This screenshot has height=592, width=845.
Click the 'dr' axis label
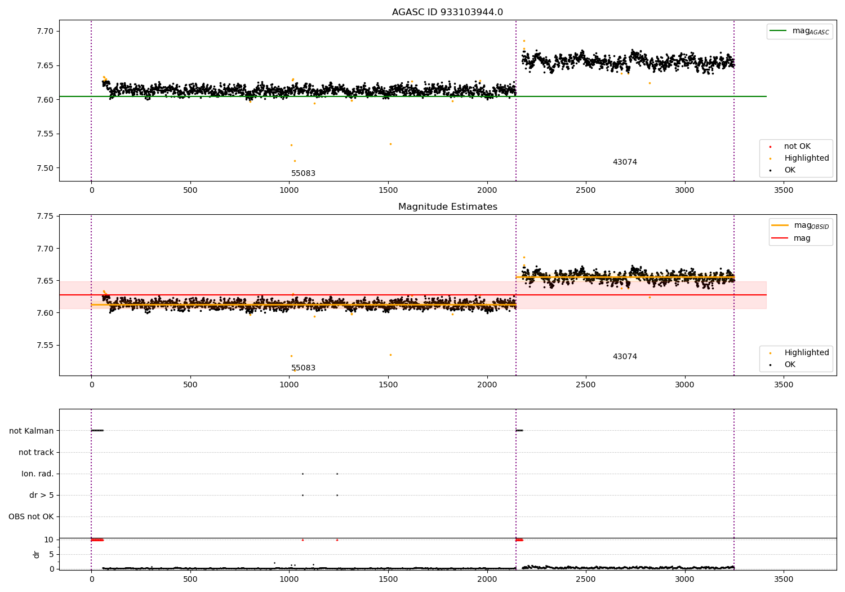pos(37,554)
